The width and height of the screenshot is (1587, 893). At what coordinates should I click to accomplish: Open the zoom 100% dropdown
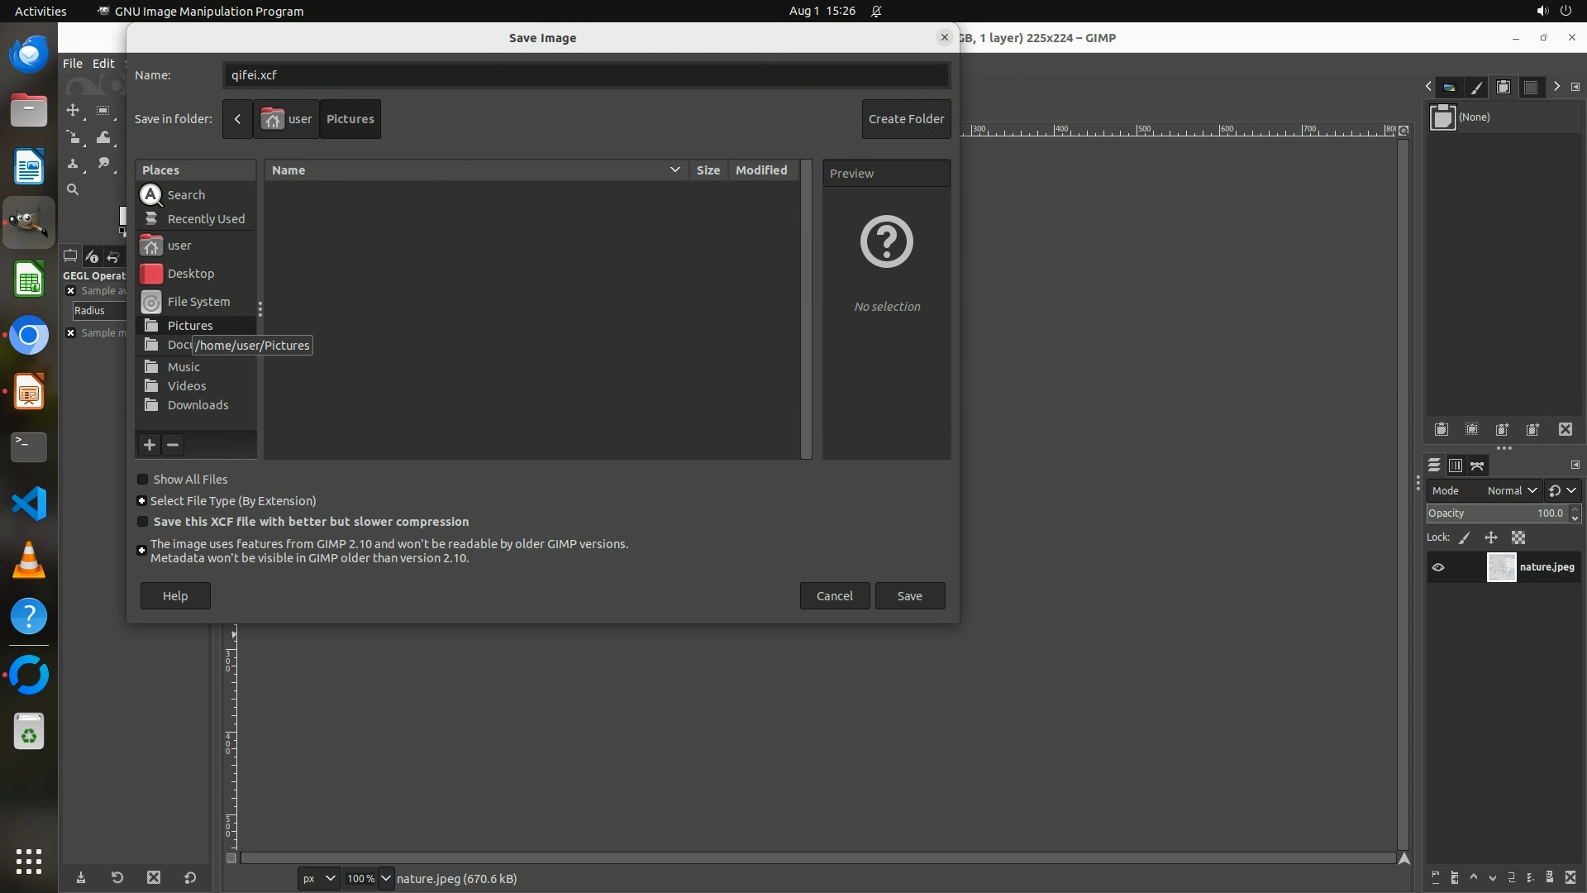point(385,878)
